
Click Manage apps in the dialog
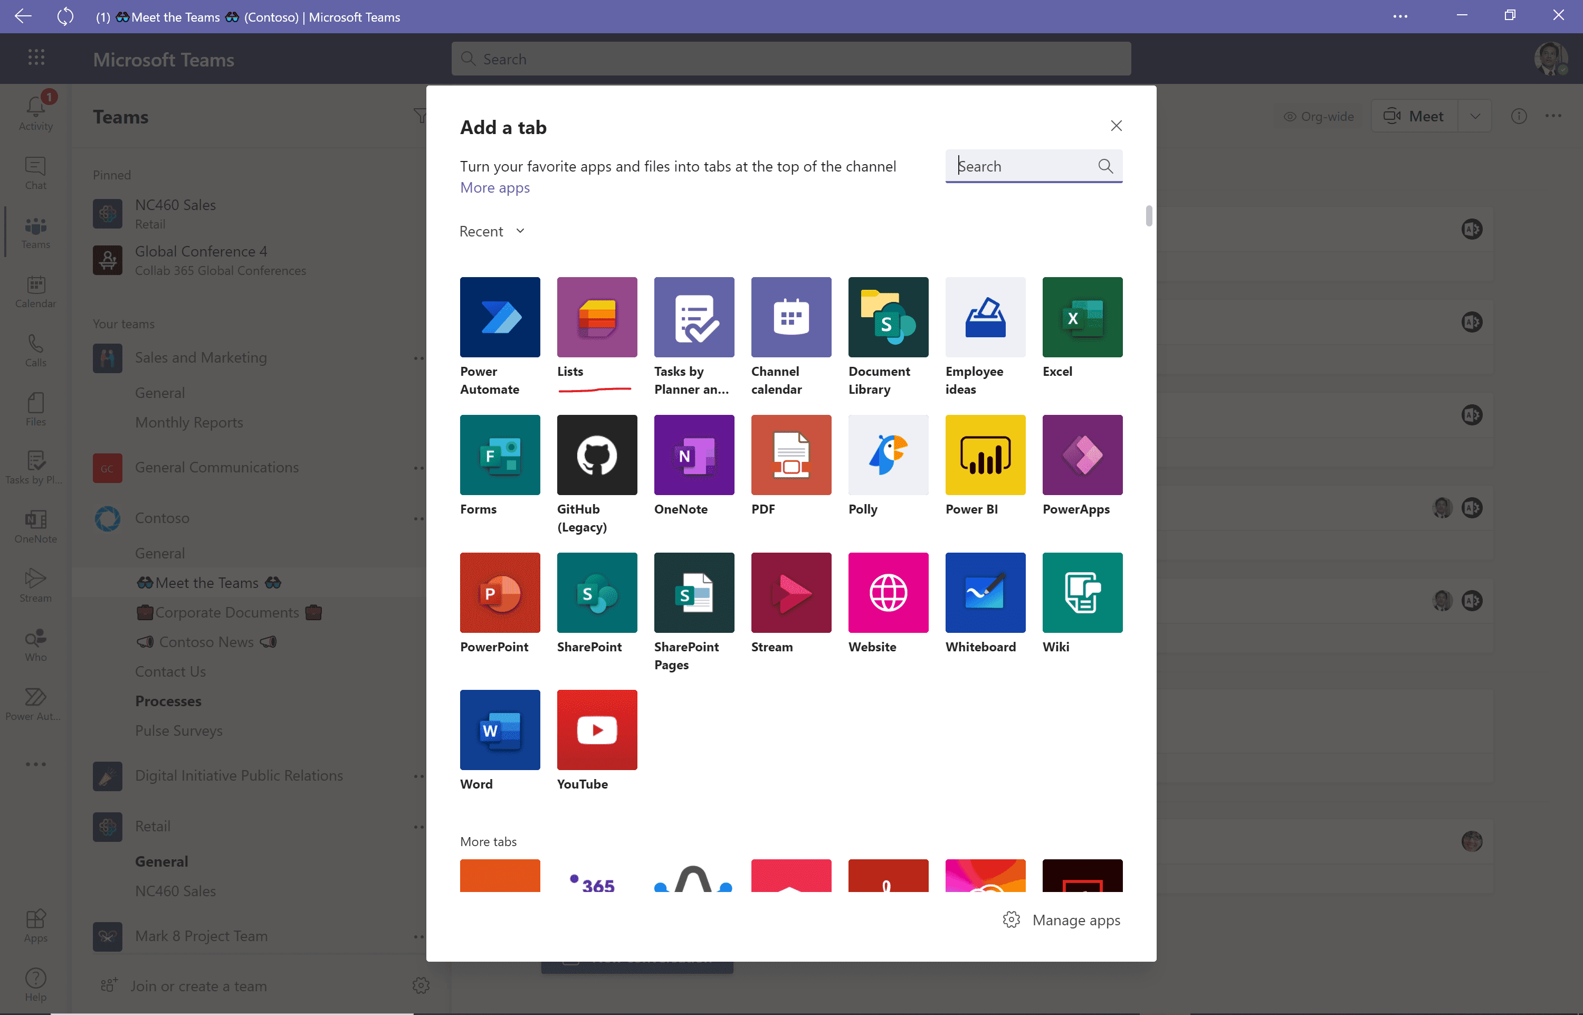coord(1061,920)
